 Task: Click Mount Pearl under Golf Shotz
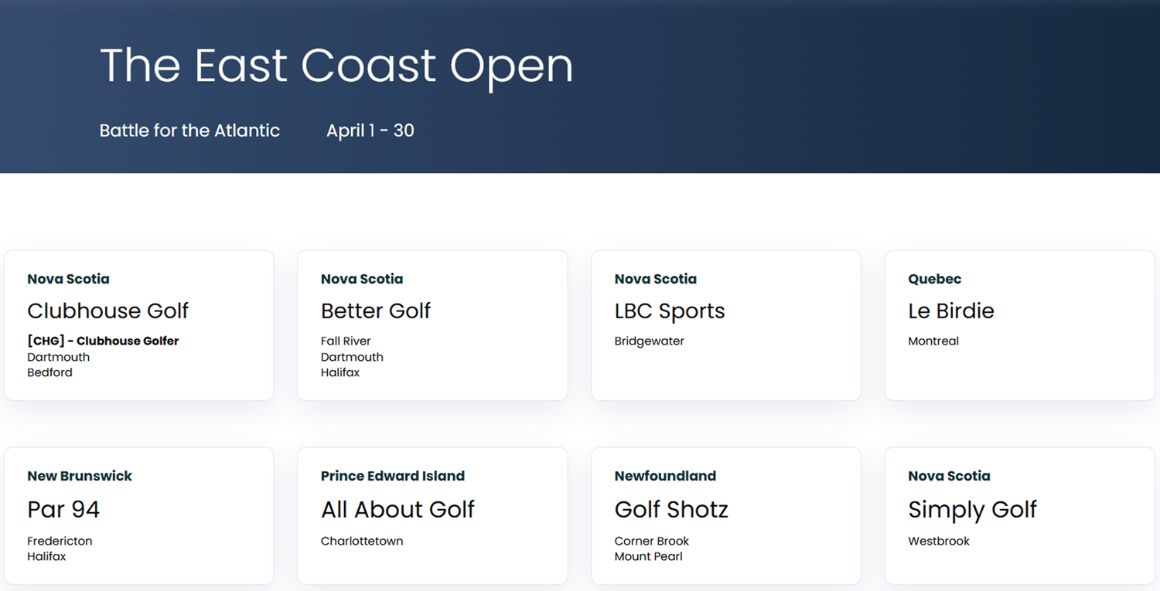click(x=649, y=556)
